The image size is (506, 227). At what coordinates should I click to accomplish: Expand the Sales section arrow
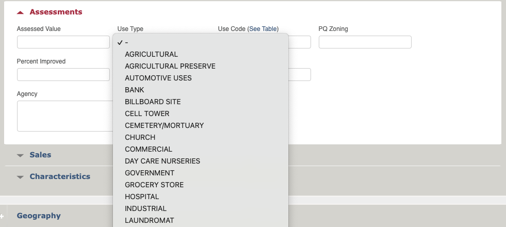pyautogui.click(x=20, y=155)
